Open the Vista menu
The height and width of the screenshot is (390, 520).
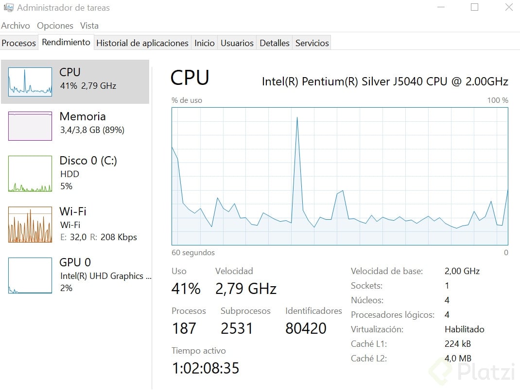tap(89, 26)
